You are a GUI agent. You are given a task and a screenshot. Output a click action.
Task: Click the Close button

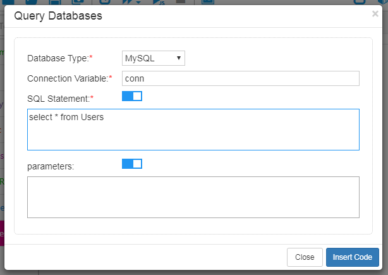coord(305,257)
